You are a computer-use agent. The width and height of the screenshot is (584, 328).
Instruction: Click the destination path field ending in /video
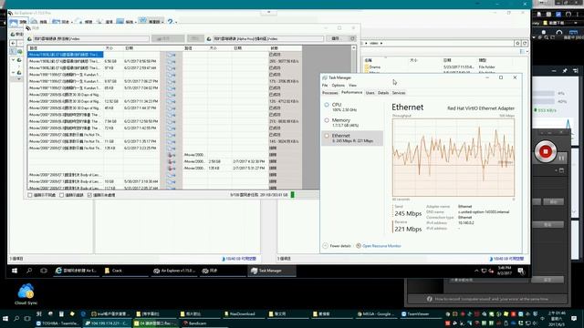[x=268, y=38]
